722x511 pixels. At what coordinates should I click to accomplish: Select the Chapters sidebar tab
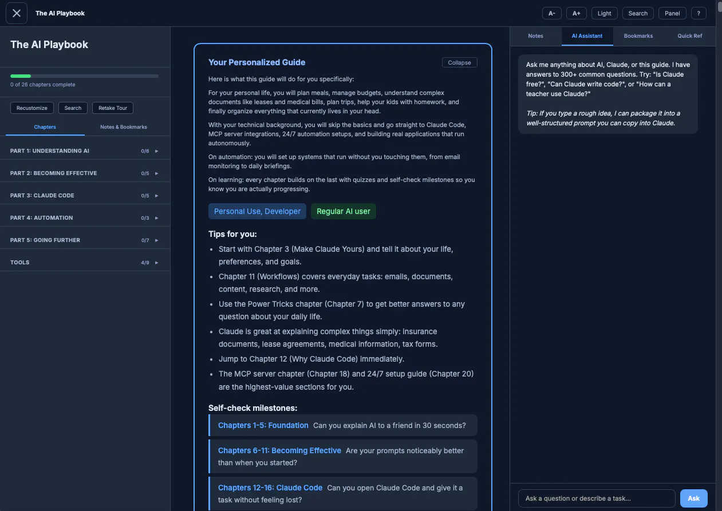pyautogui.click(x=45, y=127)
